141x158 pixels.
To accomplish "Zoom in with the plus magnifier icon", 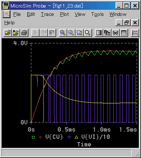I will (63, 33).
